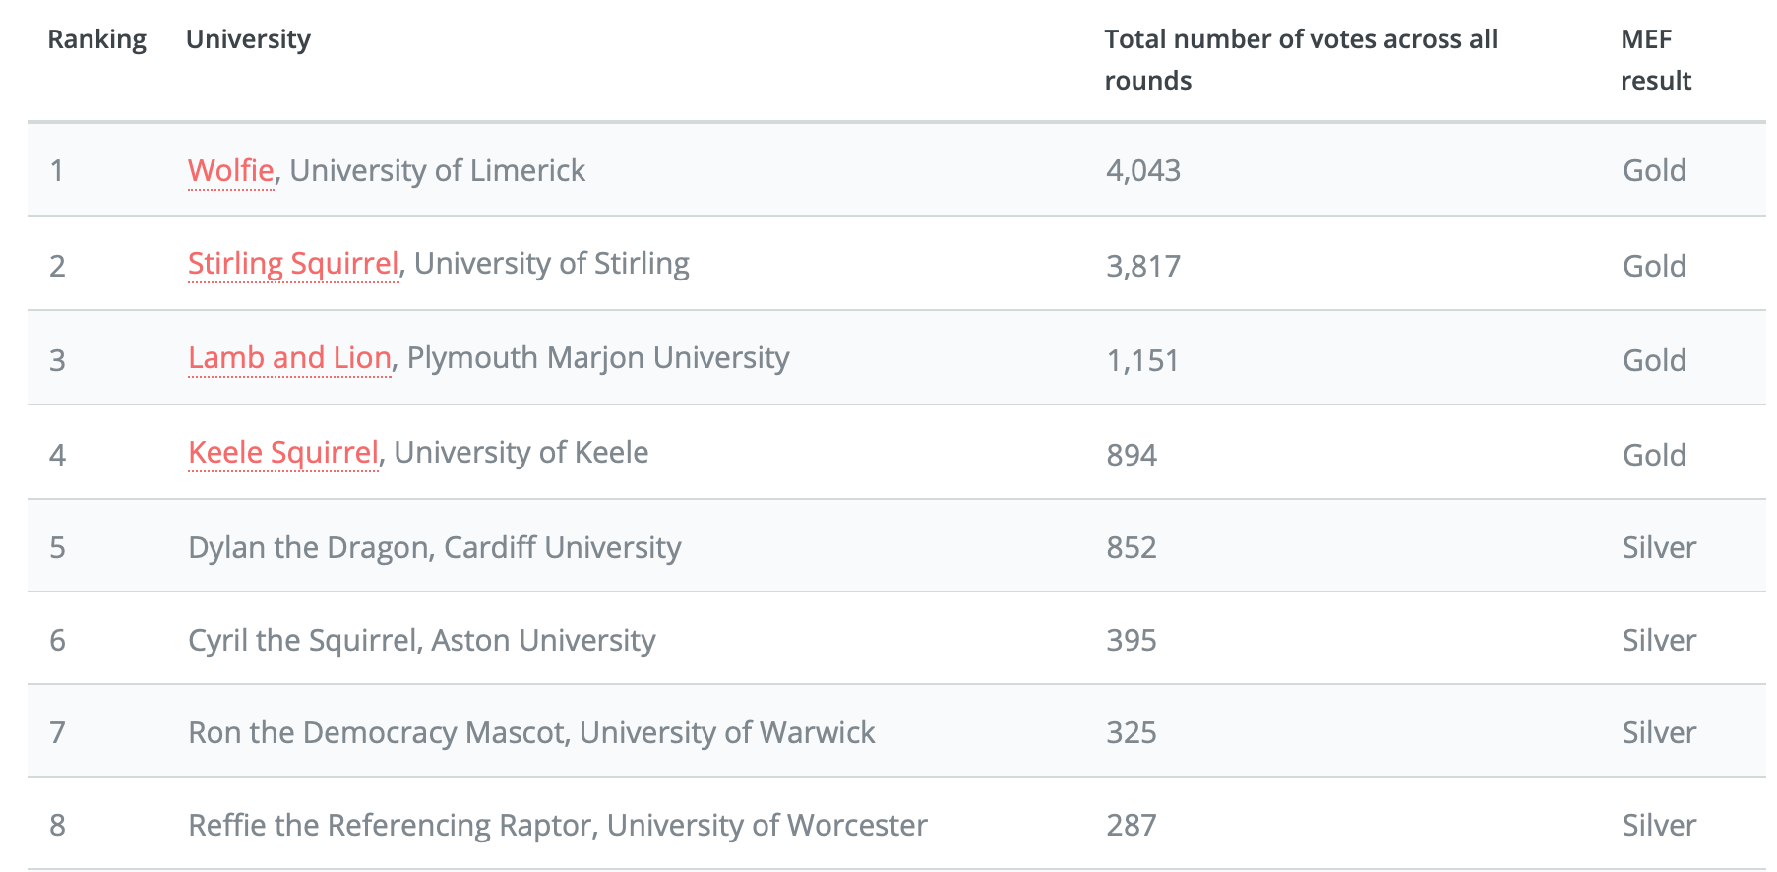Click the University column header

[248, 39]
